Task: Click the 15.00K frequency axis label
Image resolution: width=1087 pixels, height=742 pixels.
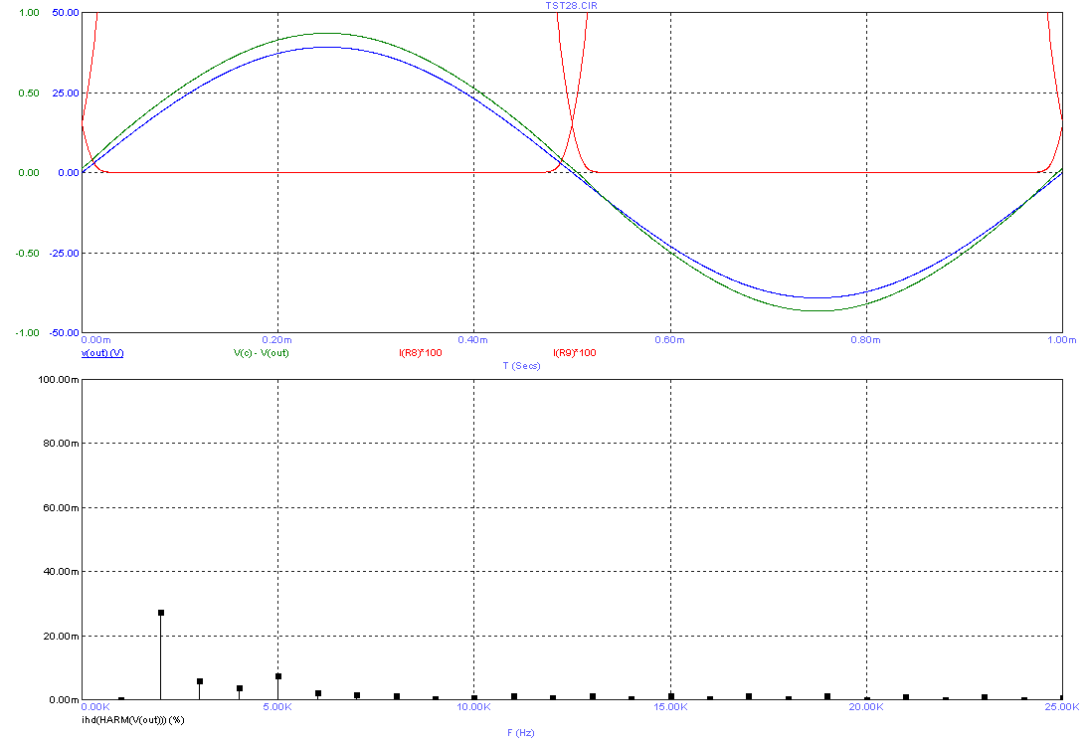Action: click(670, 706)
